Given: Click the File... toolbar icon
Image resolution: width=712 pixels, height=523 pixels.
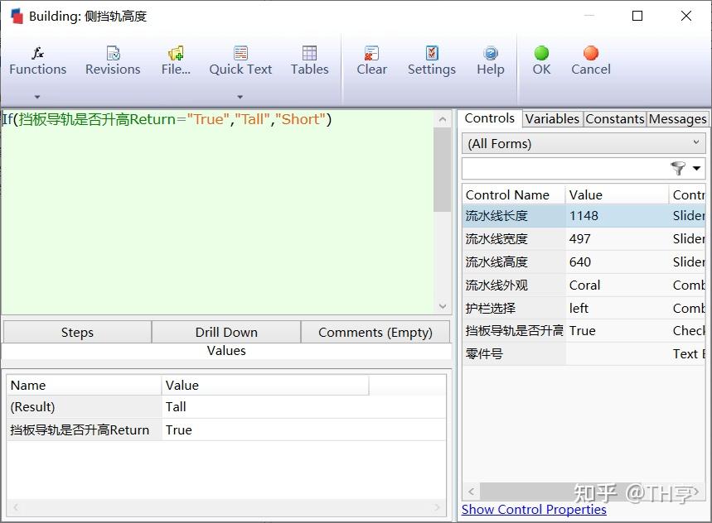Looking at the screenshot, I should [175, 60].
